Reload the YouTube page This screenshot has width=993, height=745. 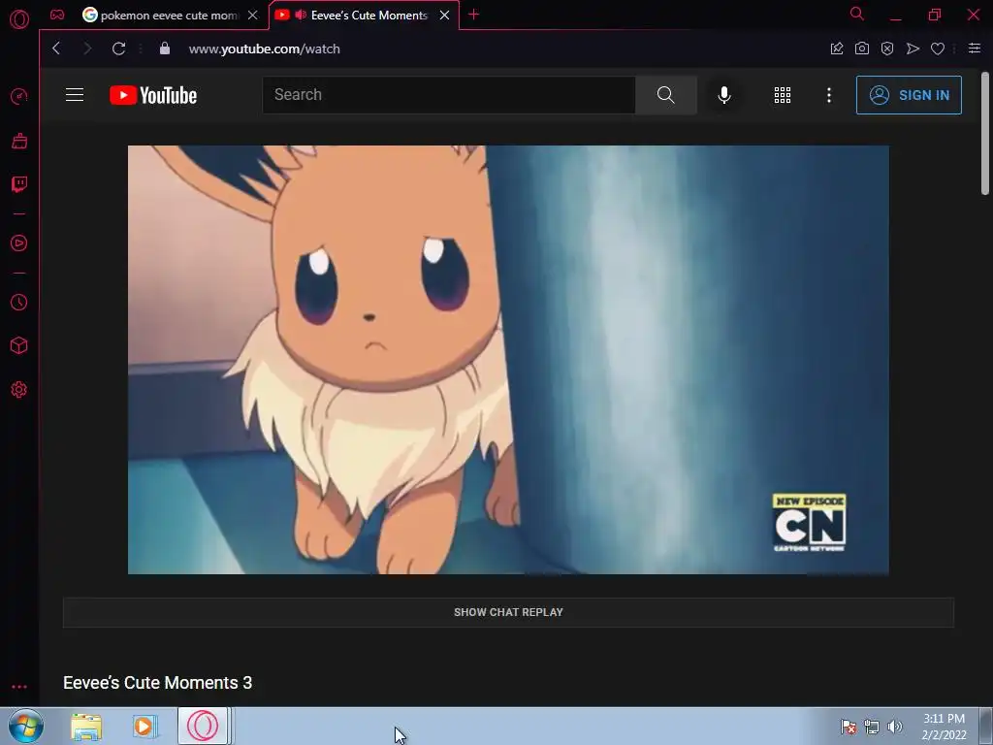point(118,49)
